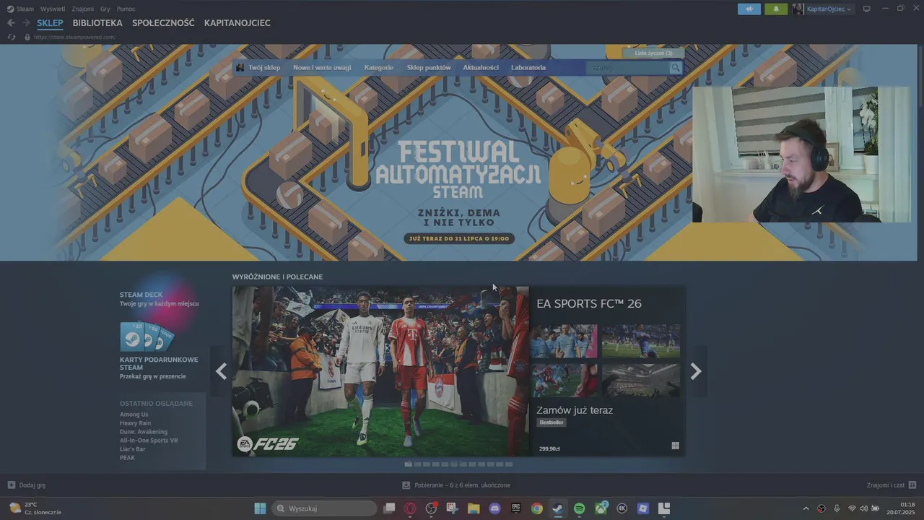This screenshot has height=520, width=924.
Task: Open the Friends and chat icon
Action: [912, 485]
